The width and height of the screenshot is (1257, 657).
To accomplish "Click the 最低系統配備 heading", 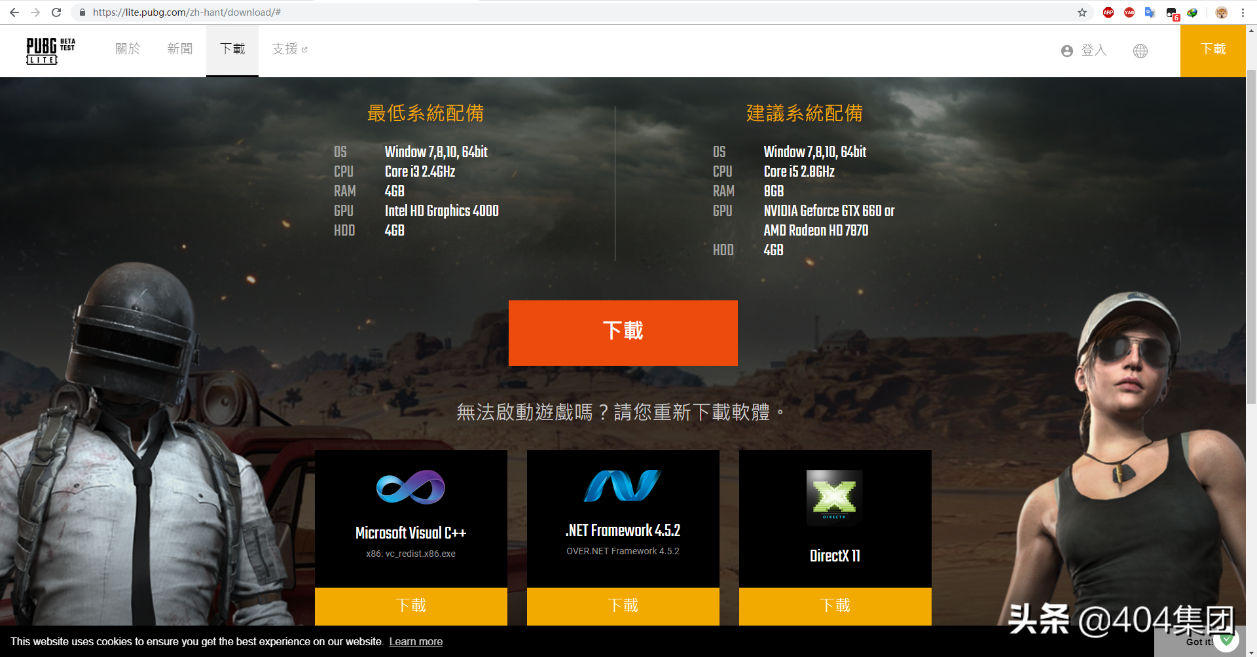I will point(426,113).
